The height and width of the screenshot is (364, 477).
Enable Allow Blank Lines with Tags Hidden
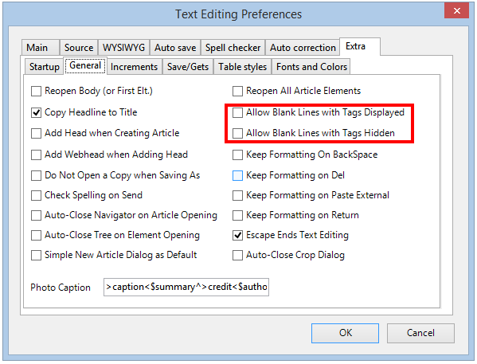click(237, 133)
